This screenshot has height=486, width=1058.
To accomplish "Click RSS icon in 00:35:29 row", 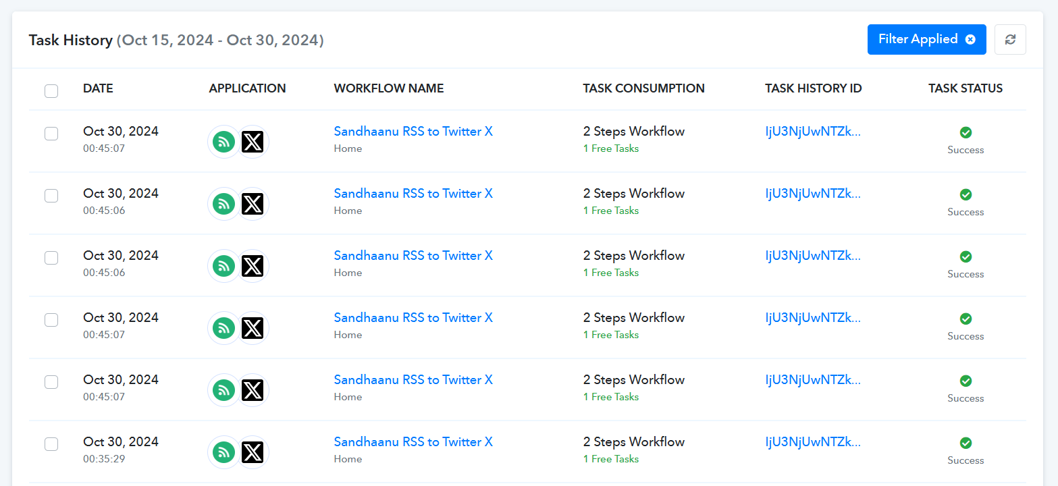I will [x=224, y=452].
